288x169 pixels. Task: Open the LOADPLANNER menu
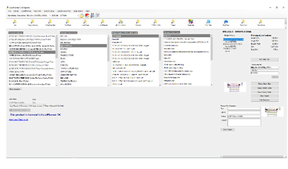[26, 11]
